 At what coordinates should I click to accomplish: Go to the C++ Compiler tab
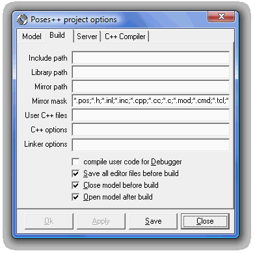pyautogui.click(x=125, y=37)
